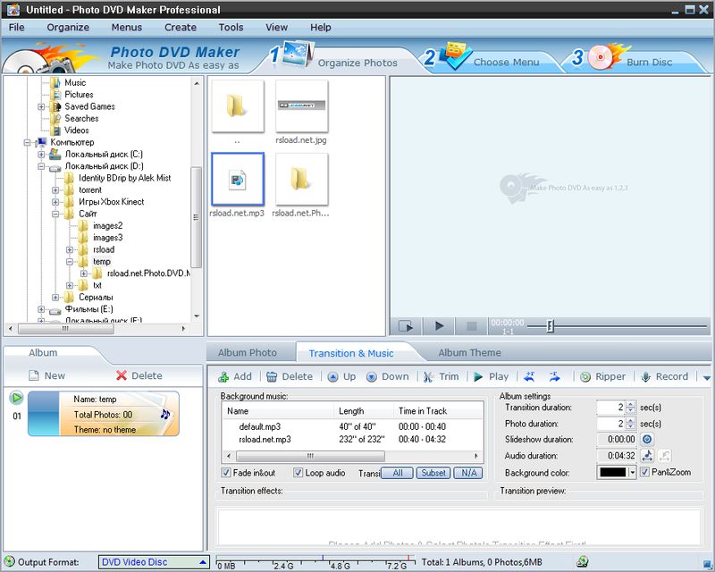Screen dimensions: 715x572
Task: Click black background color swatch
Action: [x=613, y=473]
